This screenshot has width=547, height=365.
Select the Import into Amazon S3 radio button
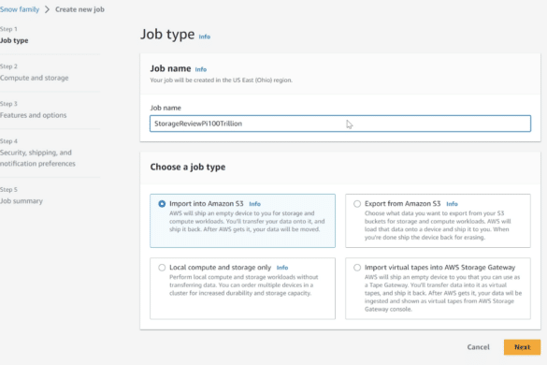[162, 204]
